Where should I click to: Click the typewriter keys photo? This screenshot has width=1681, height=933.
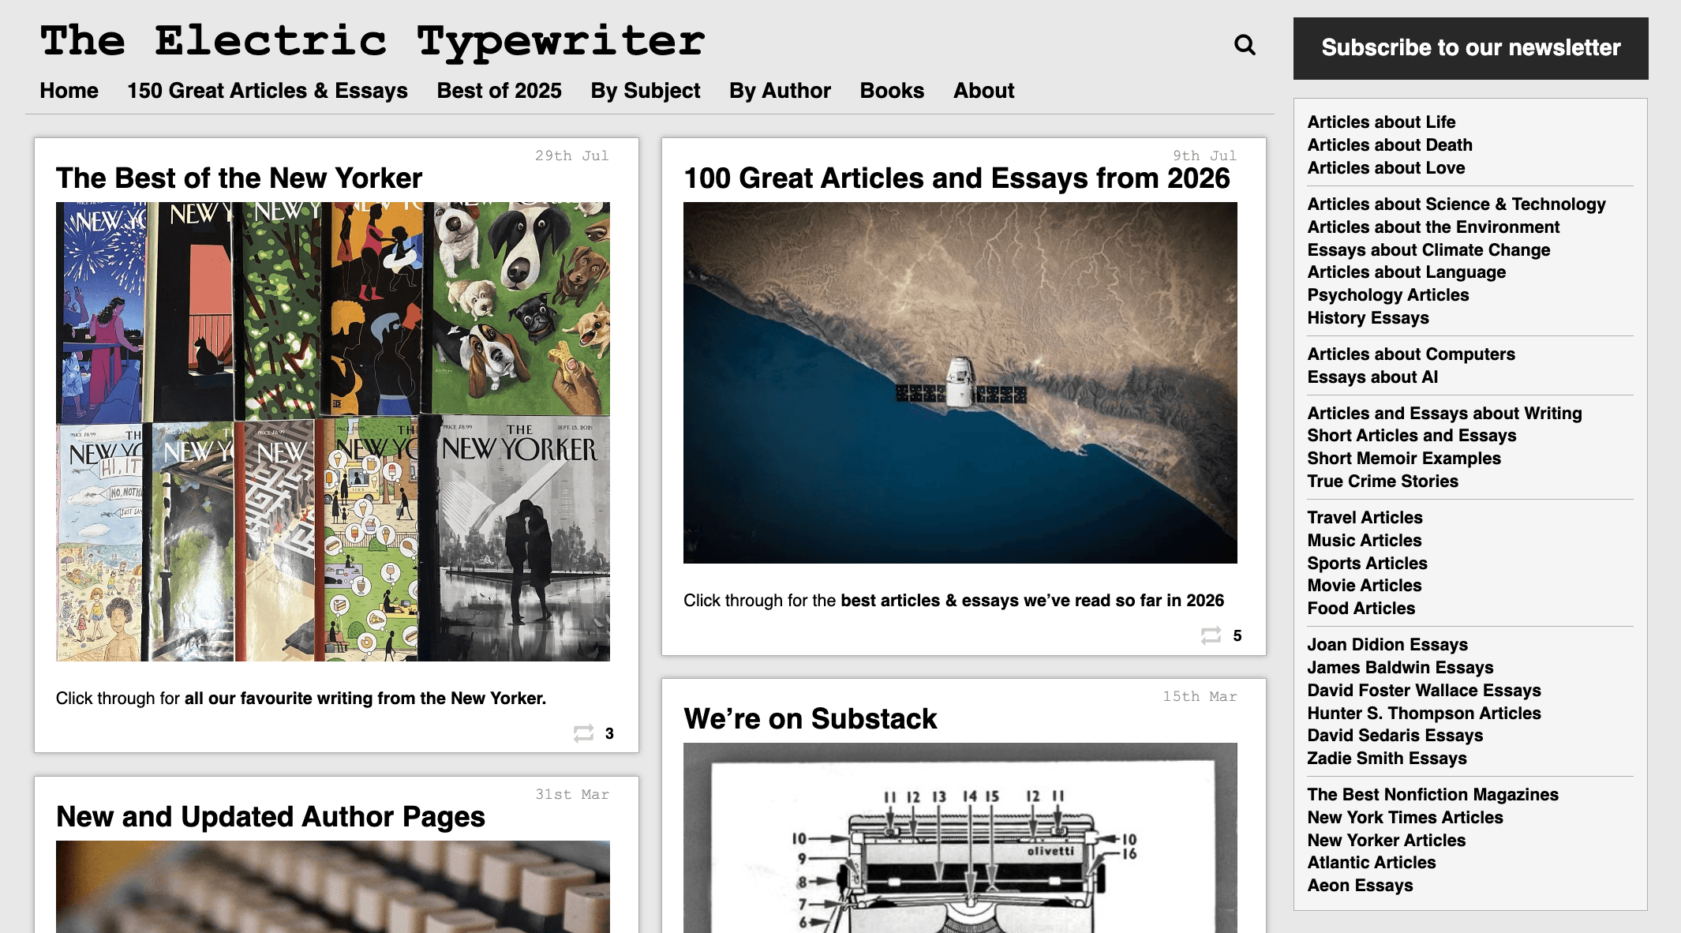333,886
